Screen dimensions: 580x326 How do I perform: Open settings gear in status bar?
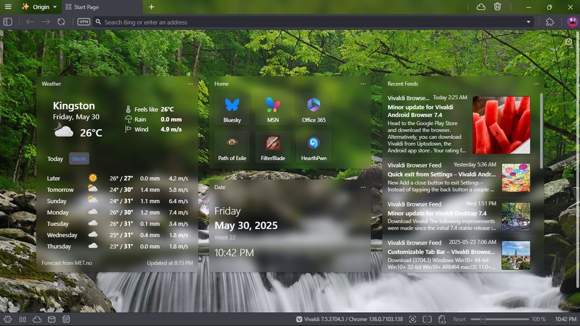pyautogui.click(x=8, y=320)
